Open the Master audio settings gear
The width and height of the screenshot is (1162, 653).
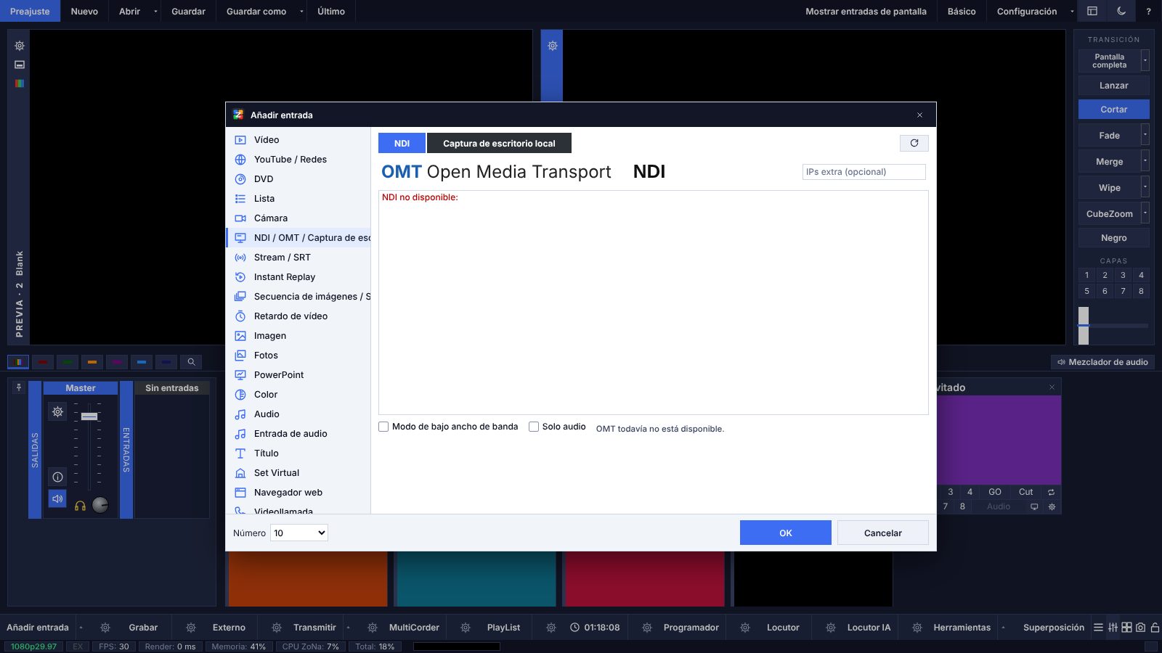[x=57, y=411]
